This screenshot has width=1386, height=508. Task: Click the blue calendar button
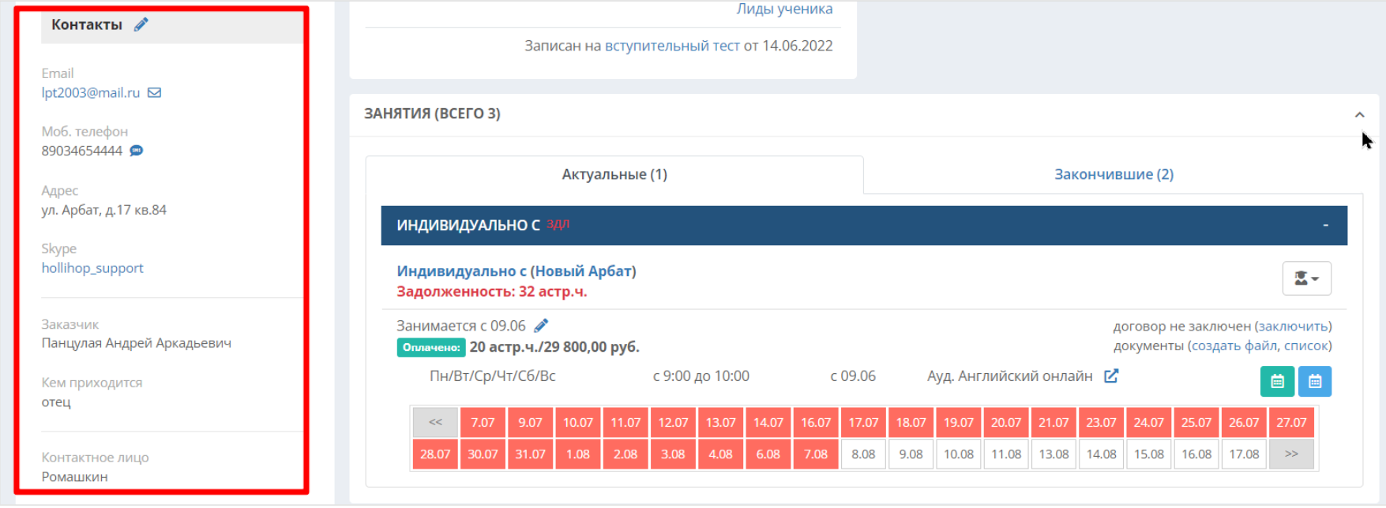pos(1315,382)
